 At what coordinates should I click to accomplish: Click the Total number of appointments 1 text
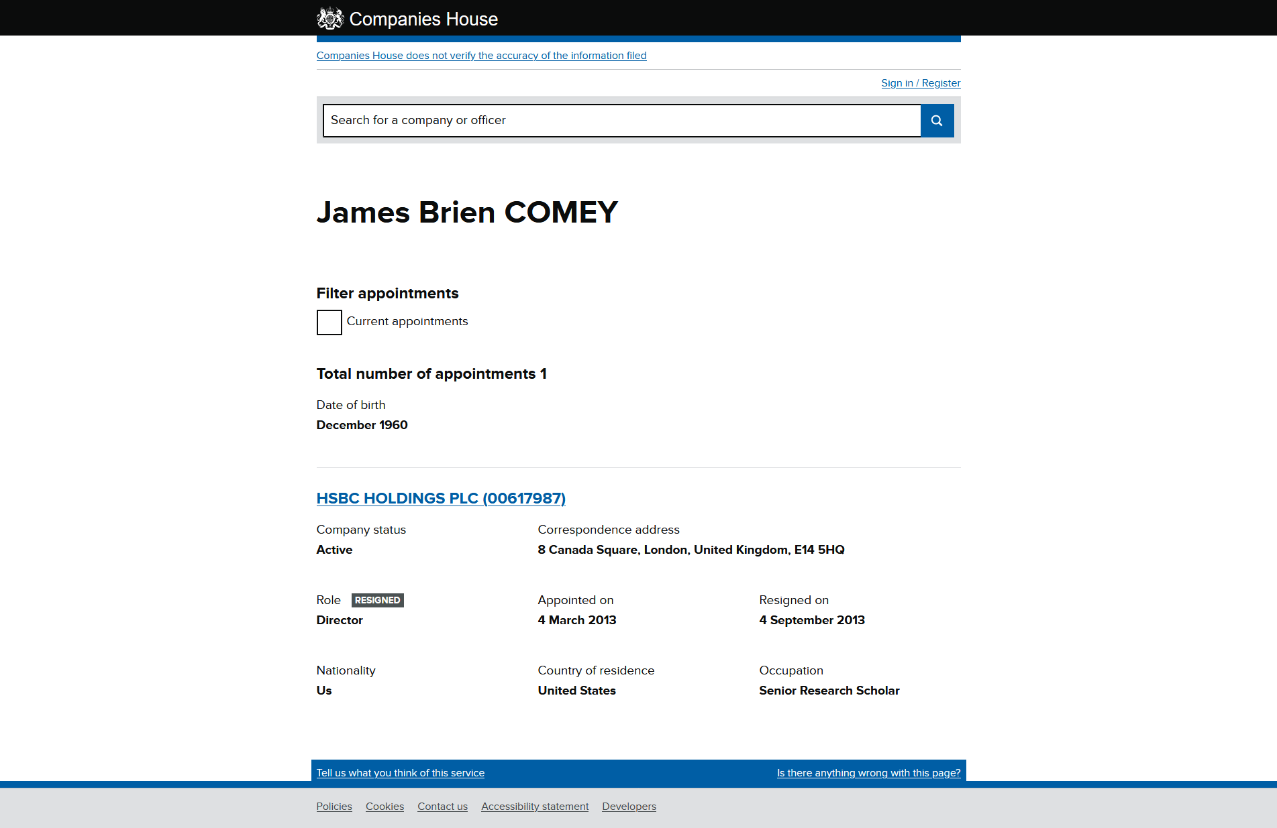pos(431,374)
